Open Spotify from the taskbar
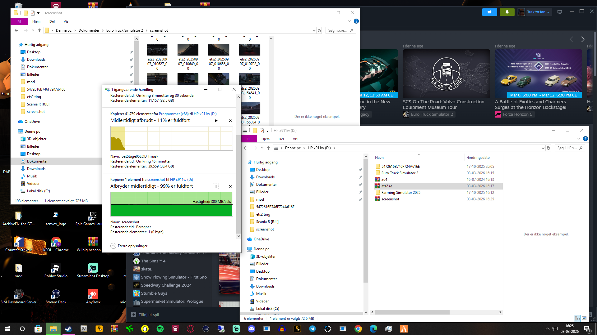 click(160, 329)
